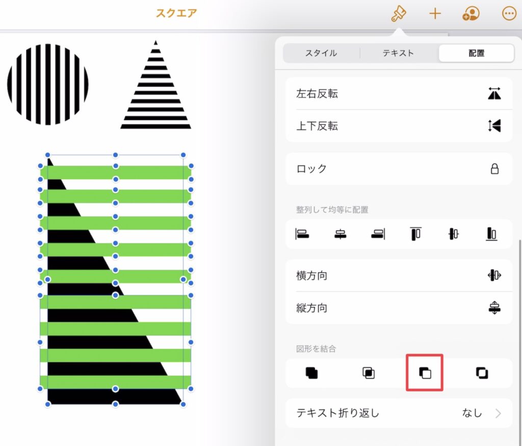
Task: Switch to the テキスト tab
Action: 398,53
